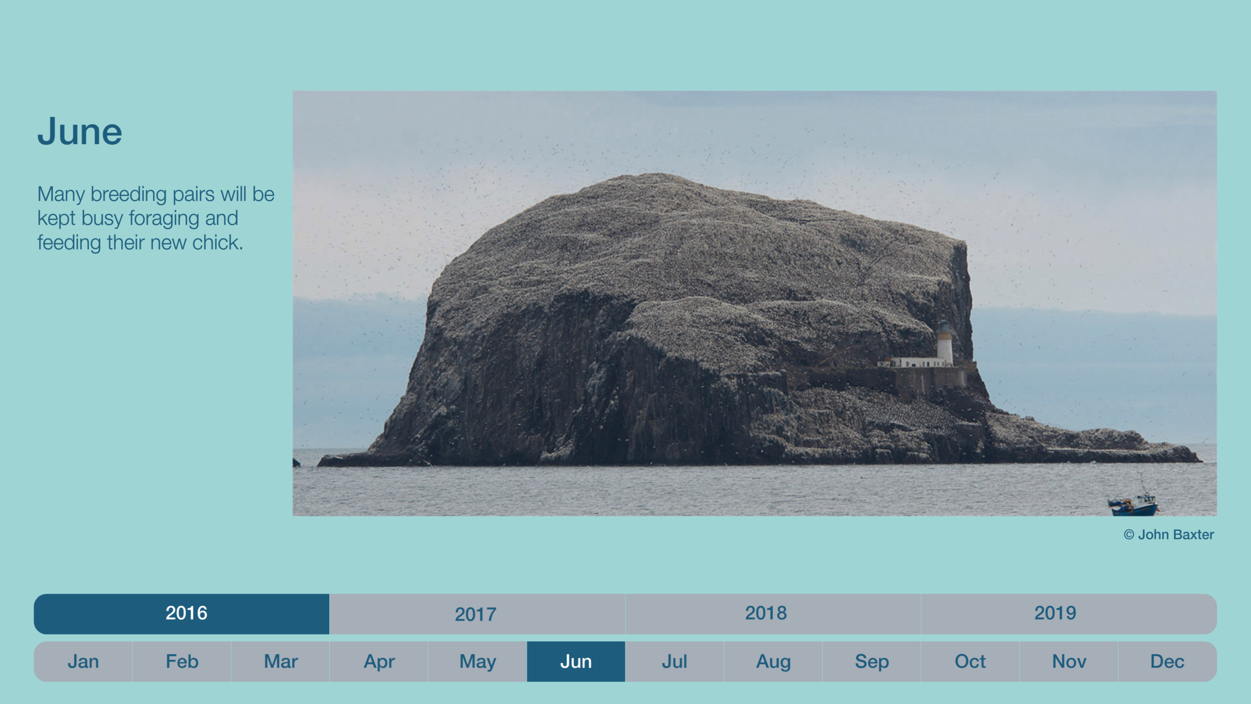Click the June heading text

80,132
